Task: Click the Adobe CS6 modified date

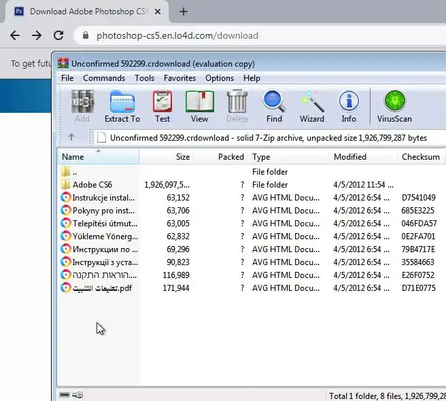Action: pos(364,185)
